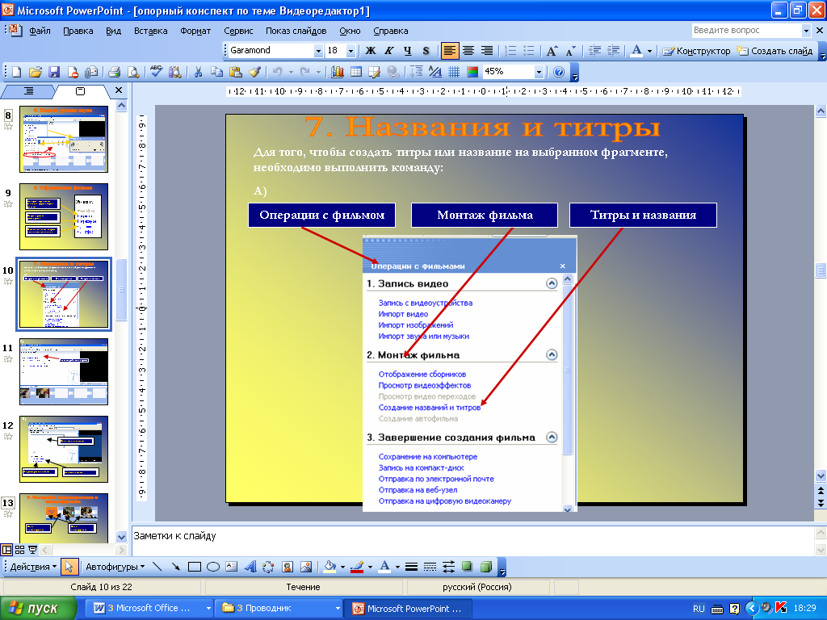
Task: Cut the selection with the scissors icon
Action: pos(199,72)
